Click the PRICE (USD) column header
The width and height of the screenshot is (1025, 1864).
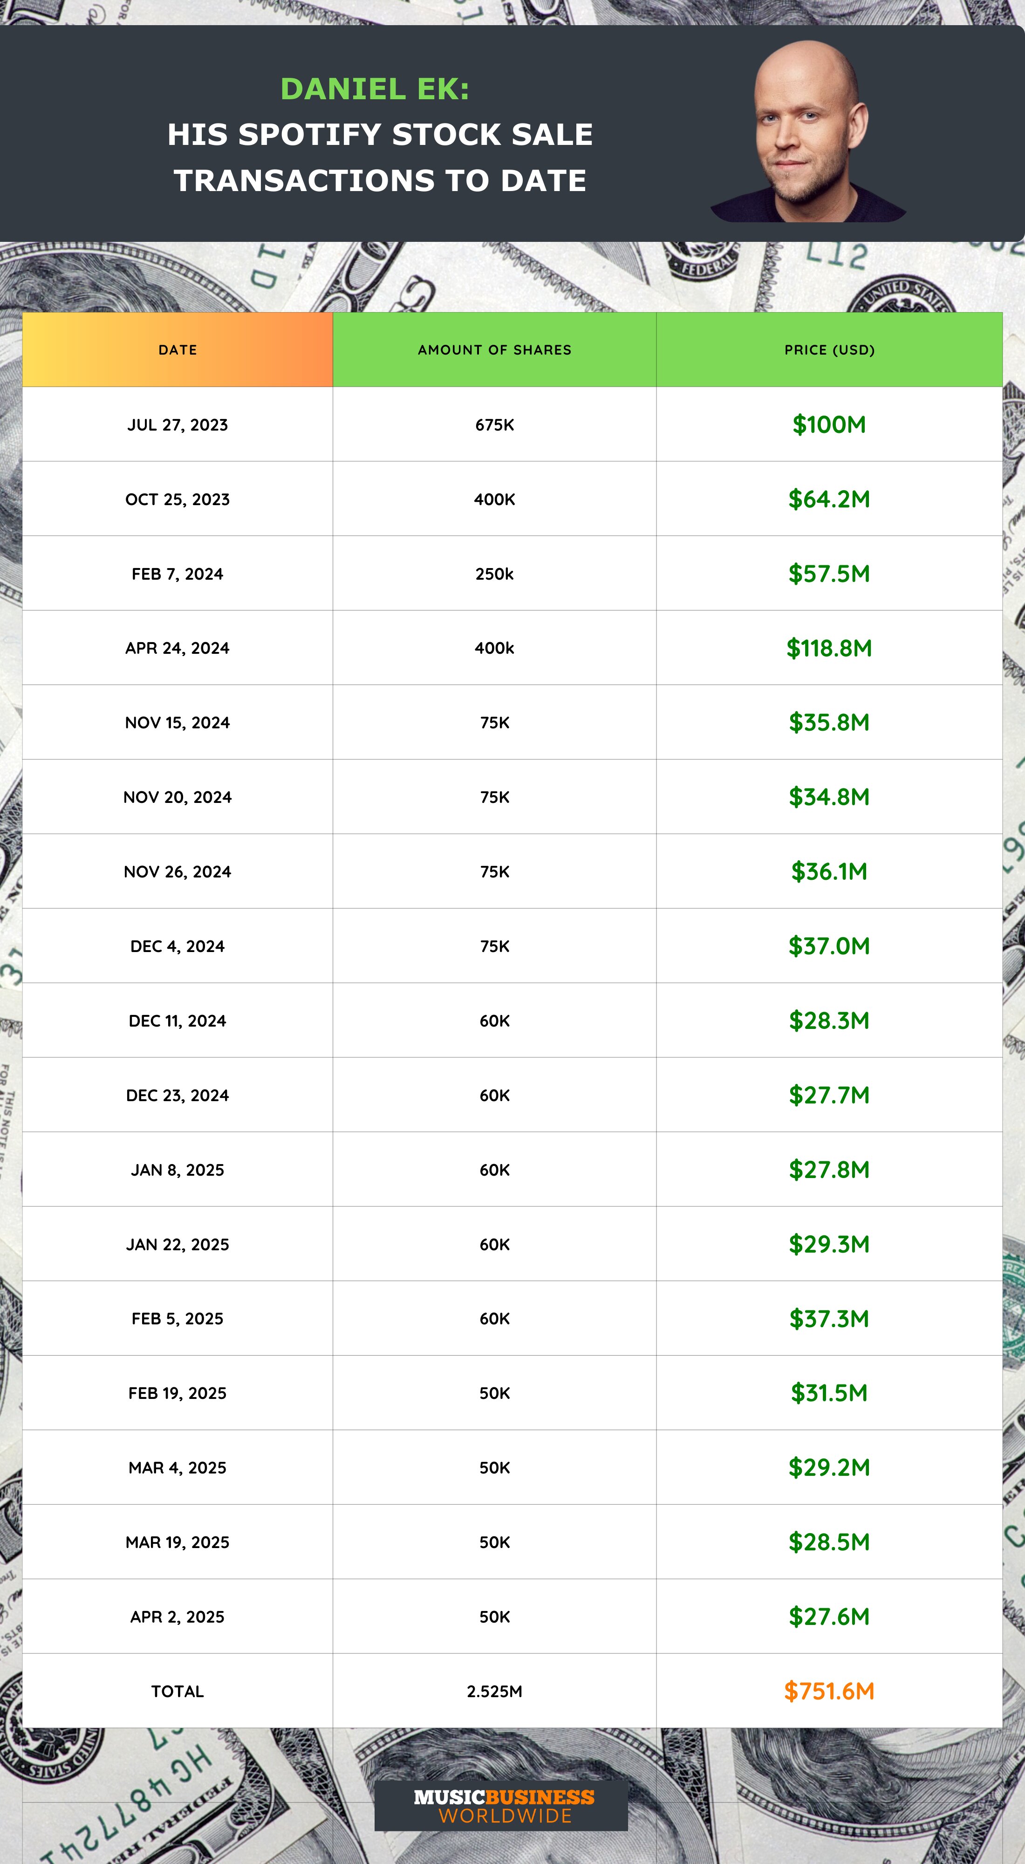pyautogui.click(x=829, y=350)
